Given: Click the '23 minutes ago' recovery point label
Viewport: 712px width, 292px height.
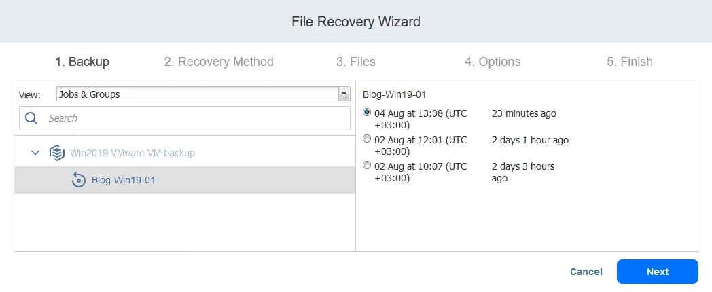Looking at the screenshot, I should pyautogui.click(x=524, y=113).
